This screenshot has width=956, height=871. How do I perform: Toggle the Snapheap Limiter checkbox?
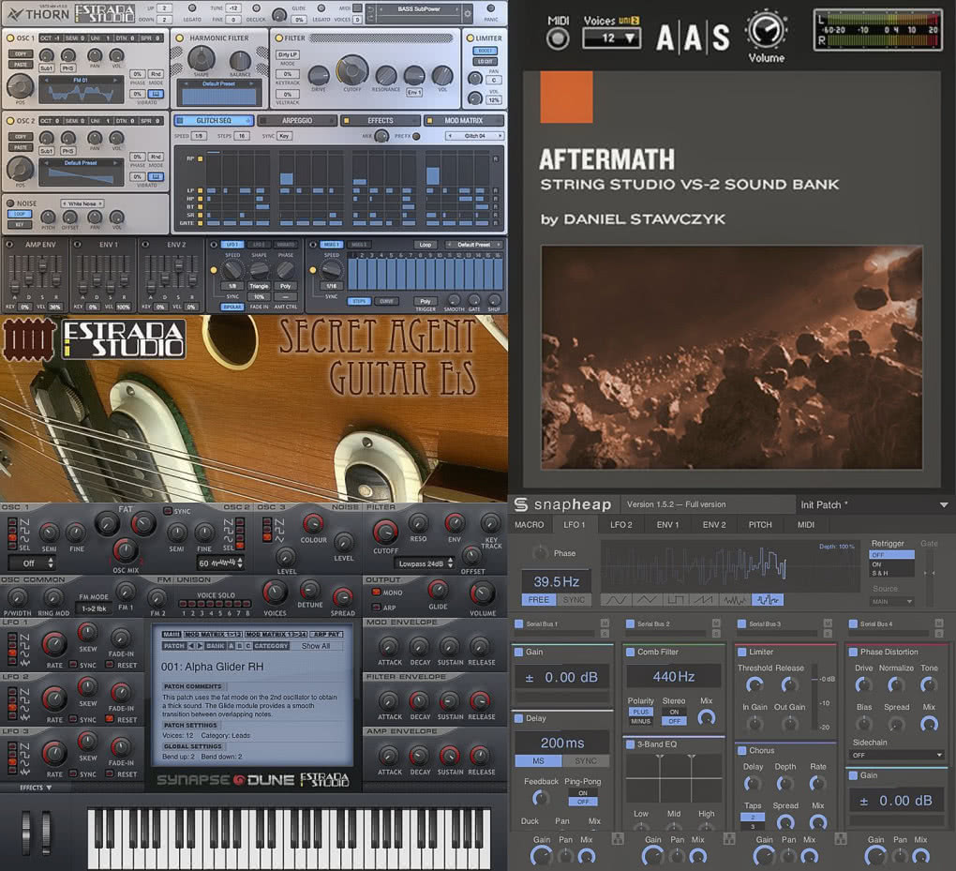(741, 652)
